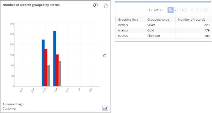The width and height of the screenshot is (212, 113).
Task: Click the red Wednesday bar
Action: point(57,70)
